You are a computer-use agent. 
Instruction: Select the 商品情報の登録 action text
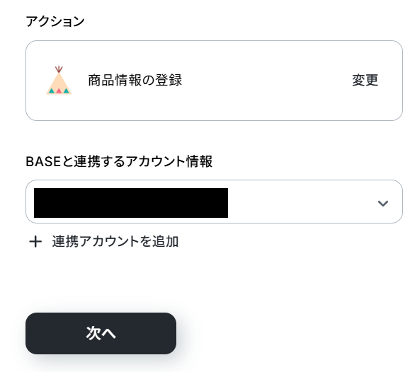pos(135,80)
